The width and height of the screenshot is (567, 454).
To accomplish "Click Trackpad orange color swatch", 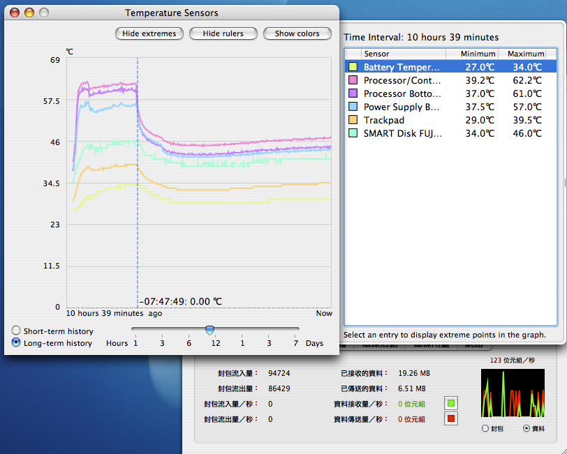I will [x=353, y=120].
